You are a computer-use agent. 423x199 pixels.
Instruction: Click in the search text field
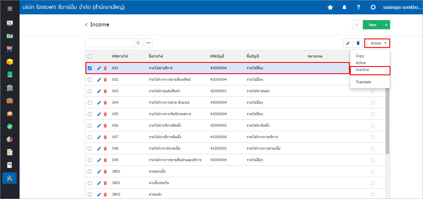pos(109,43)
